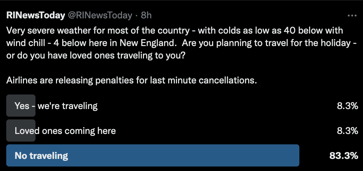This screenshot has height=171, width=363.
Task: Click the airlines cancellation penalties sentence
Action: coord(131,81)
